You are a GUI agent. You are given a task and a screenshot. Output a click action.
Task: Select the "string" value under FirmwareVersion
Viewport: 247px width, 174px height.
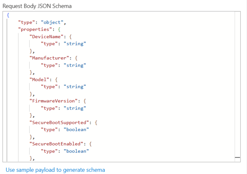tap(75, 108)
